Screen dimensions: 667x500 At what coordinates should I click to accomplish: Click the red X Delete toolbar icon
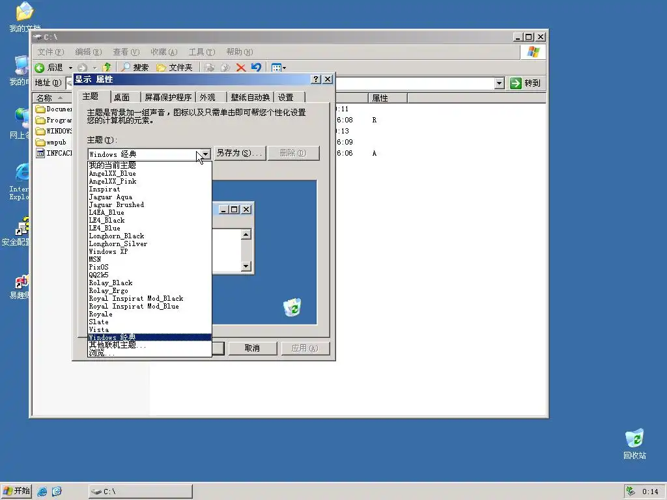[x=241, y=67]
